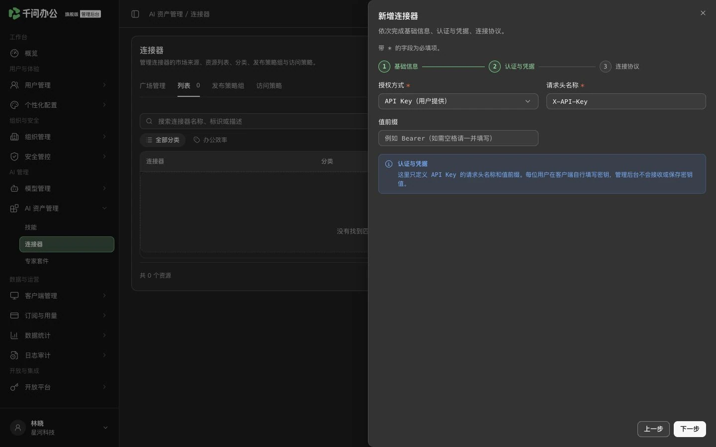
Task: Collapse the AI 资产管理 chevron
Action: click(104, 208)
